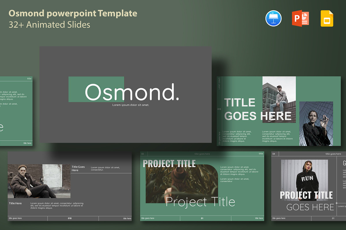Screen dimensions: 346x230
Task: Select the '32+ Animated Slides' subtitle text
Action: [49, 25]
